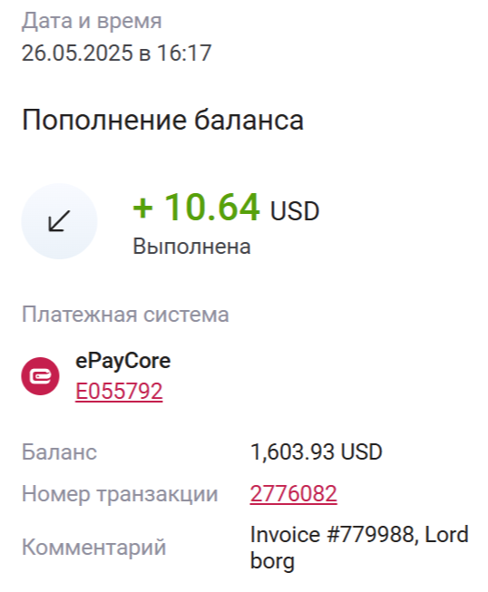Click the date 26.05.2025 в 16:17

(x=116, y=53)
